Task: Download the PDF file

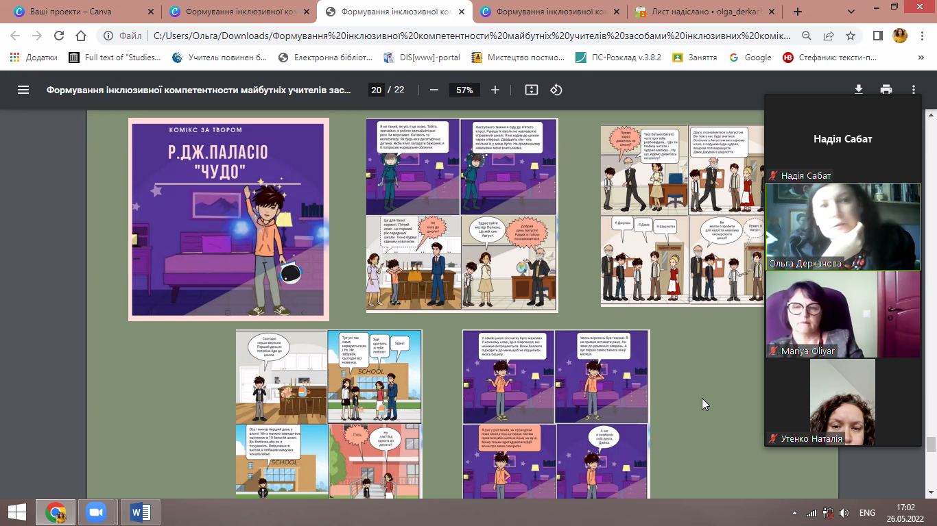Action: coord(858,90)
